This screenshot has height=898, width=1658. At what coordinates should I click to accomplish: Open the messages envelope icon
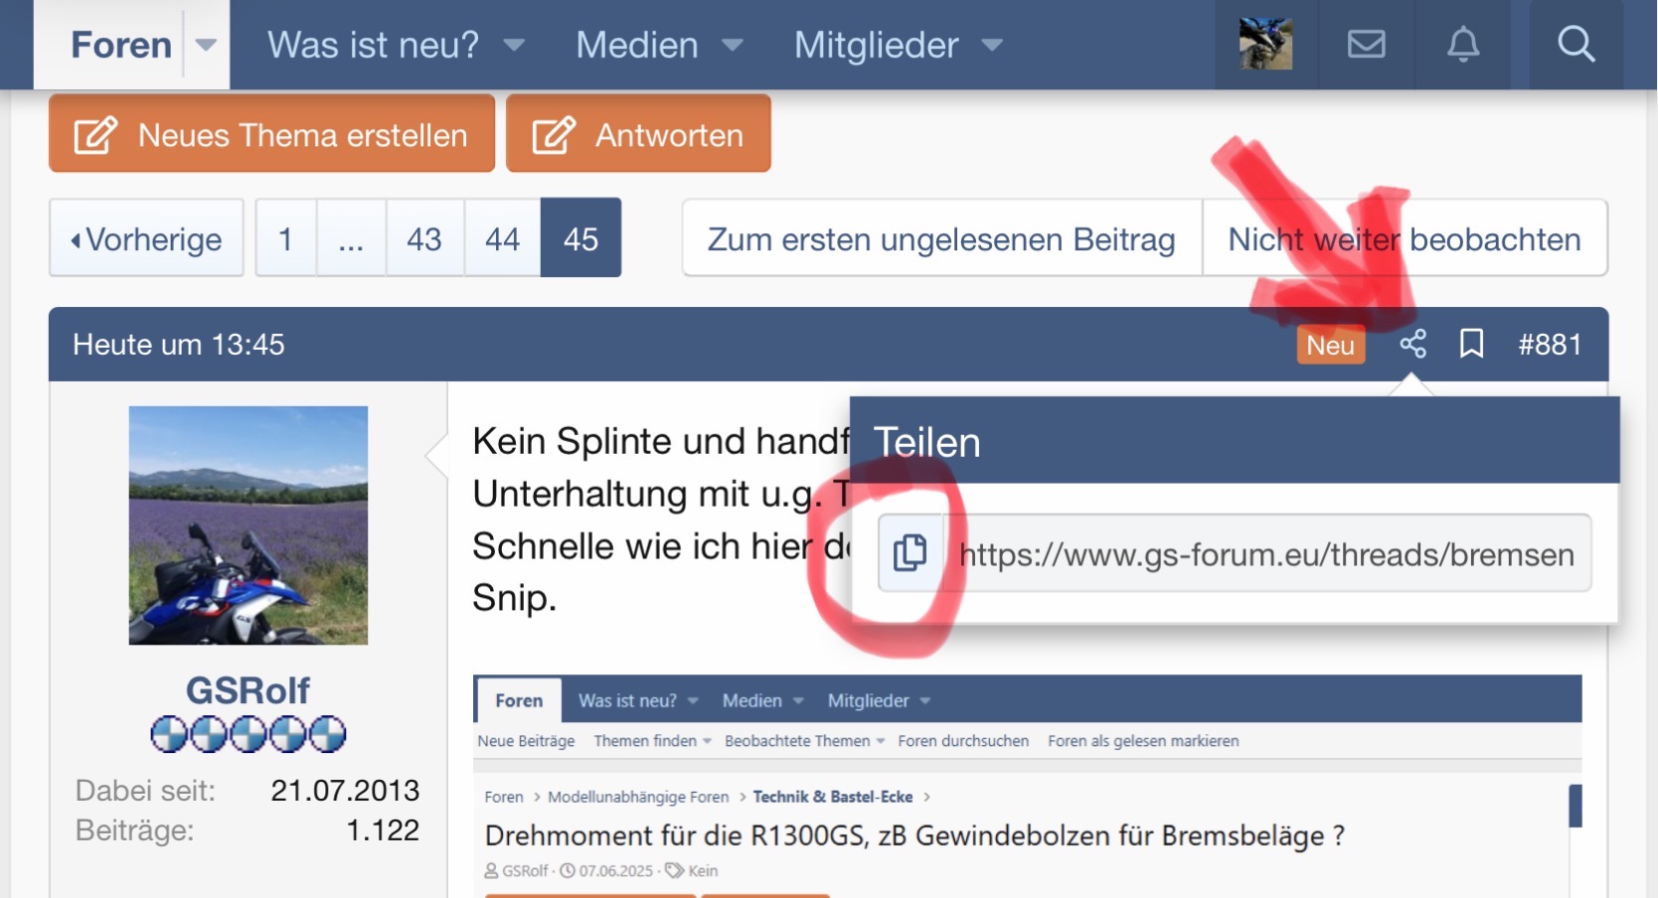pos(1366,45)
